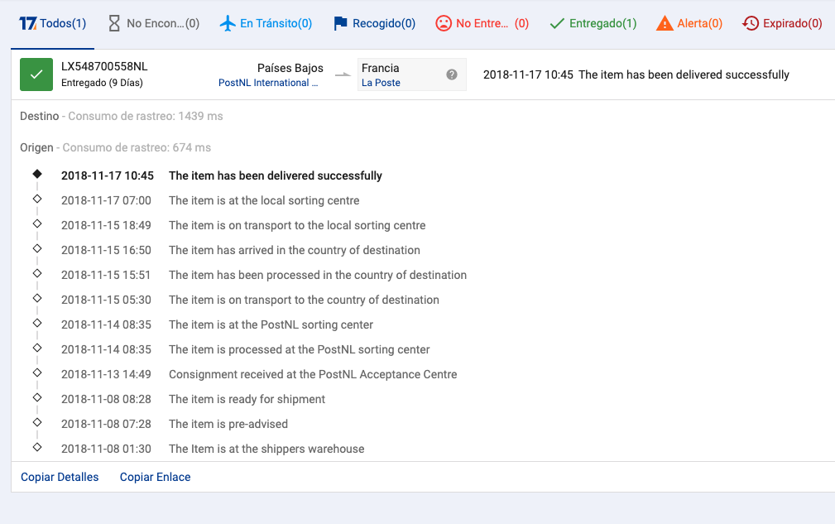The height and width of the screenshot is (524, 835).
Task: Open the Alerta(0) tab
Action: point(689,23)
